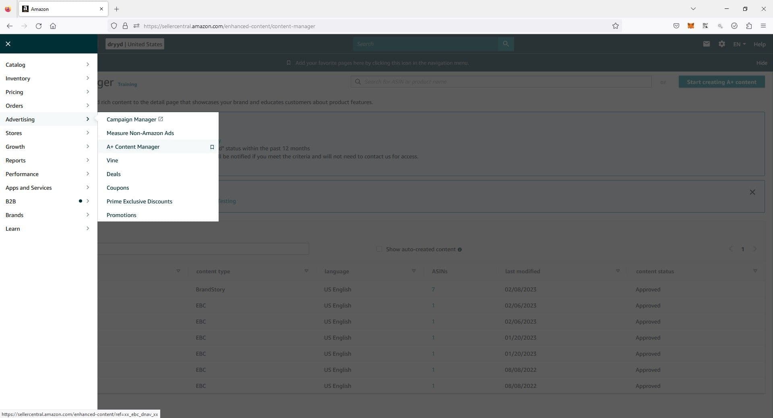The image size is (773, 418).
Task: Click dryyd United States account switcher
Action: tap(135, 44)
